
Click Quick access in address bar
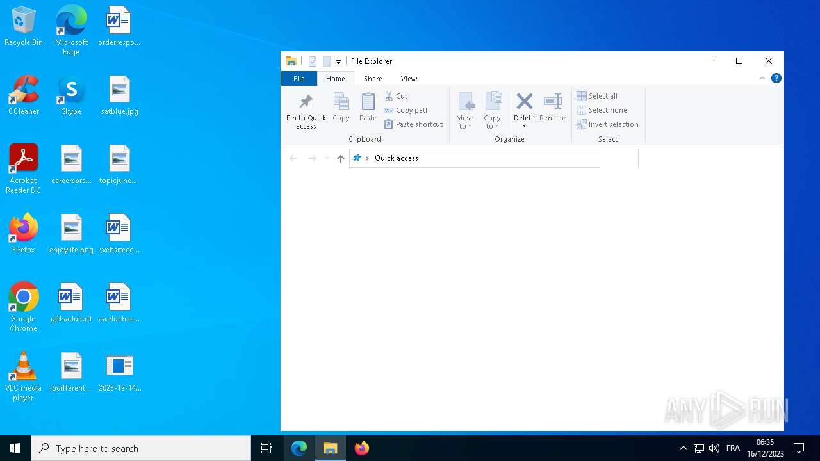[397, 158]
